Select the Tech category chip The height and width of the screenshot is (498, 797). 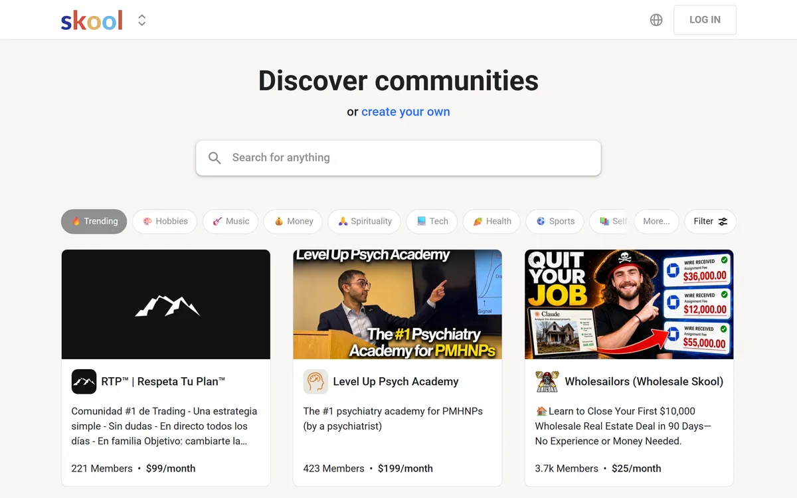tap(432, 221)
